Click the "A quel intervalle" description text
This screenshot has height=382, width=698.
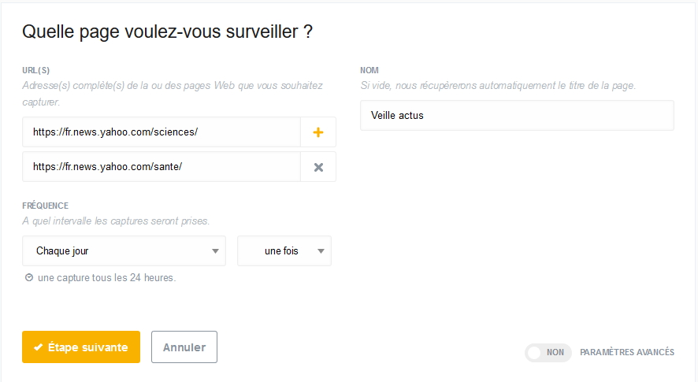pos(116,221)
